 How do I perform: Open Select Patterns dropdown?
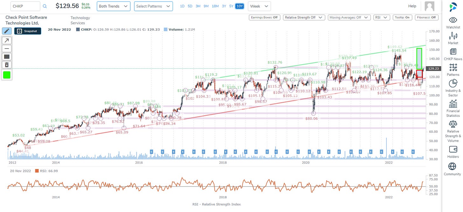coord(153,6)
